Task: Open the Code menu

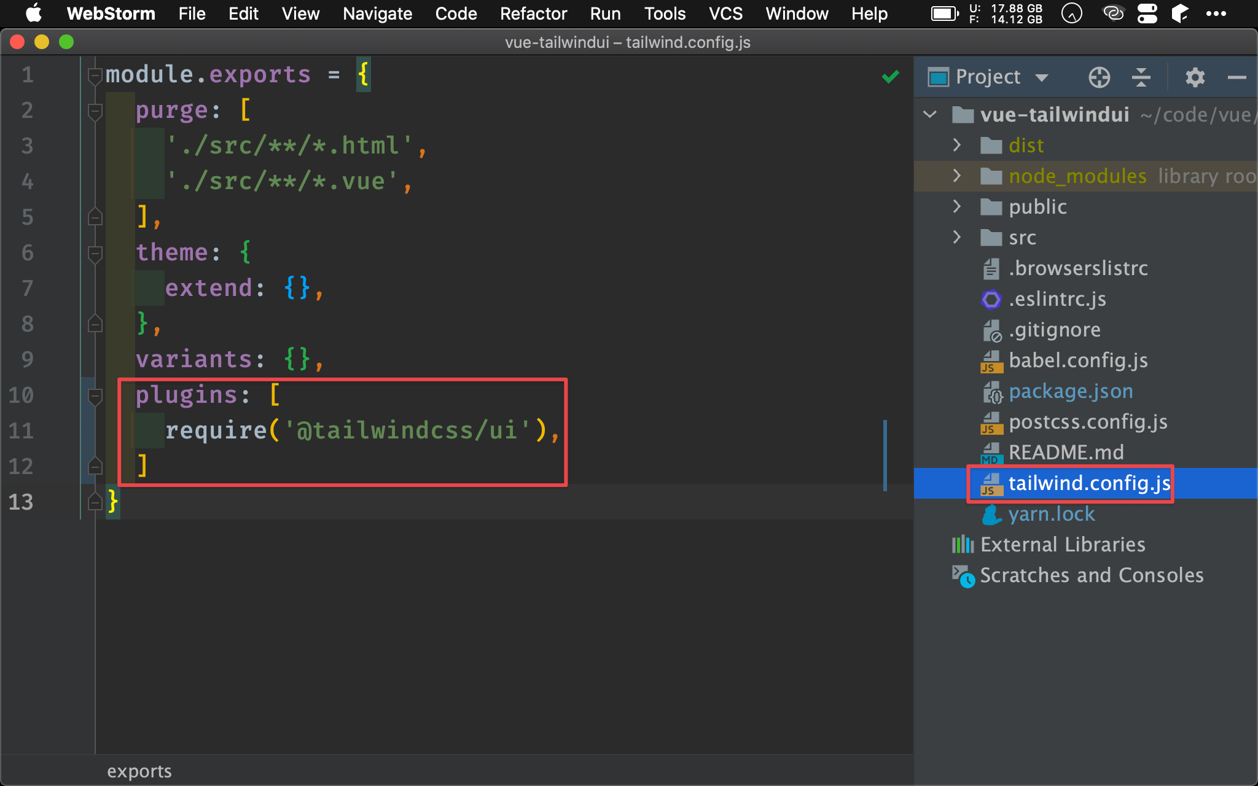Action: coord(456,14)
